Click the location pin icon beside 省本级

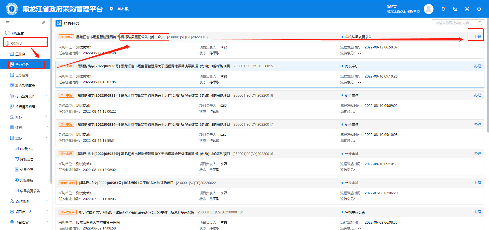tap(111, 9)
